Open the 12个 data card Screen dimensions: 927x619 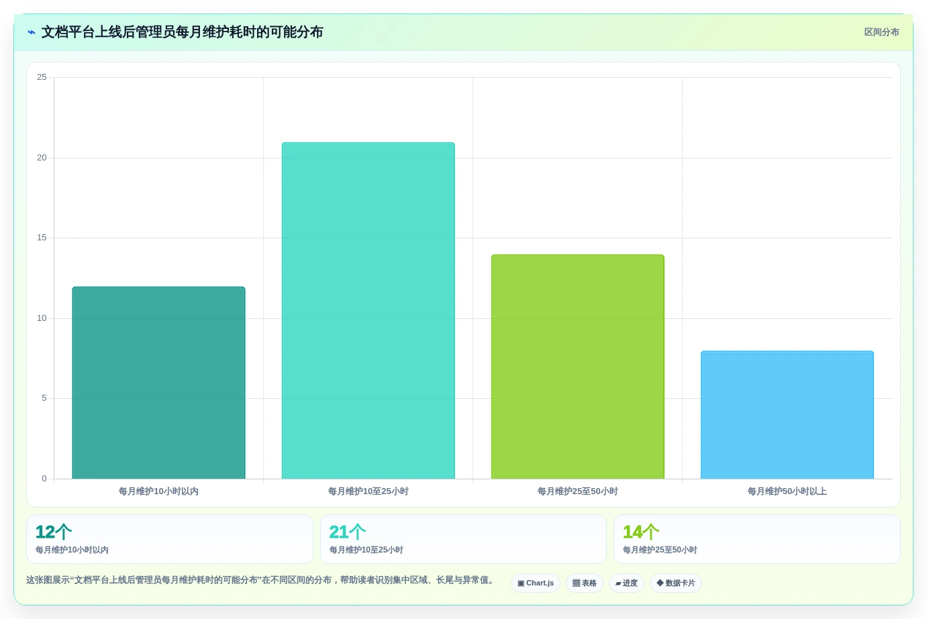tap(170, 539)
